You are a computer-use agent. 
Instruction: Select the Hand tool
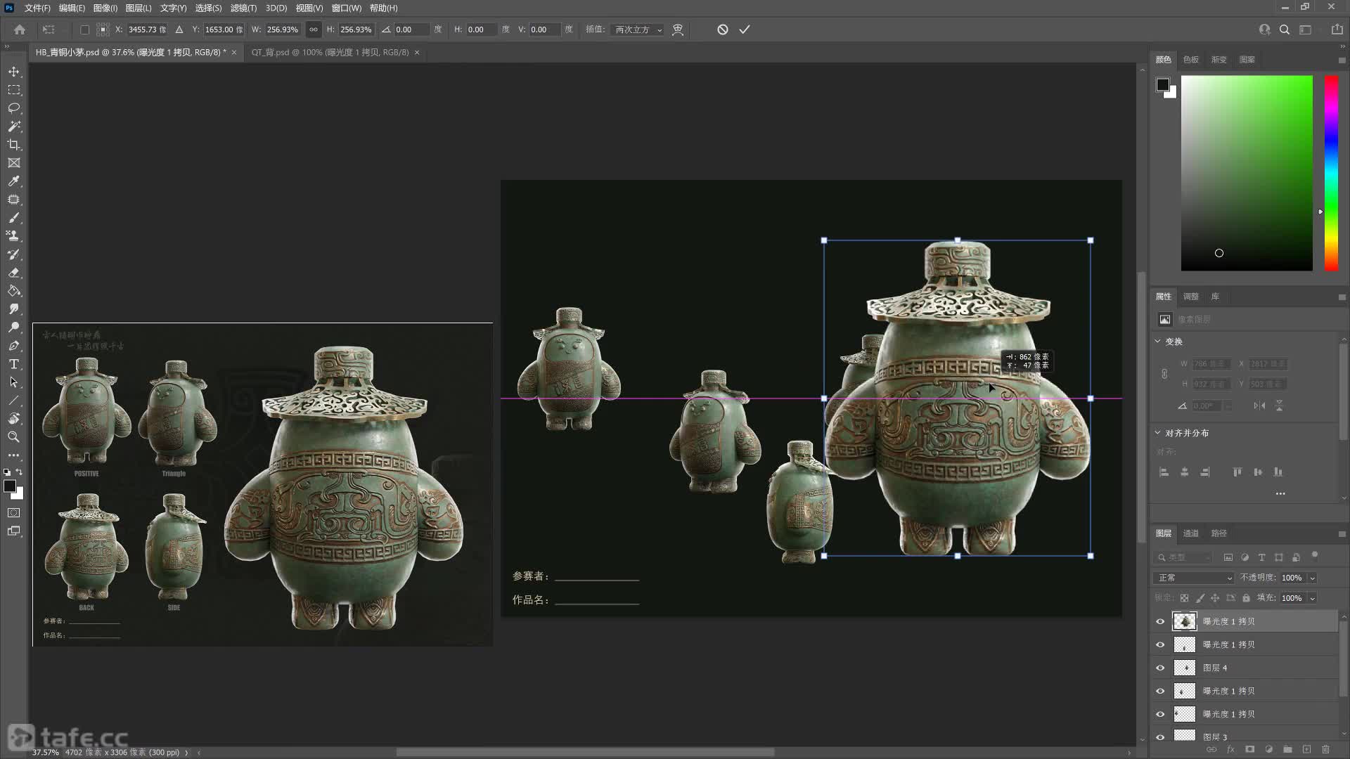point(13,419)
